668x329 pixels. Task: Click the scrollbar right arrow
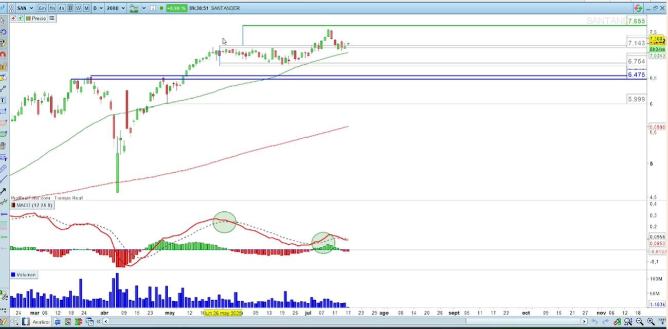pos(584,322)
